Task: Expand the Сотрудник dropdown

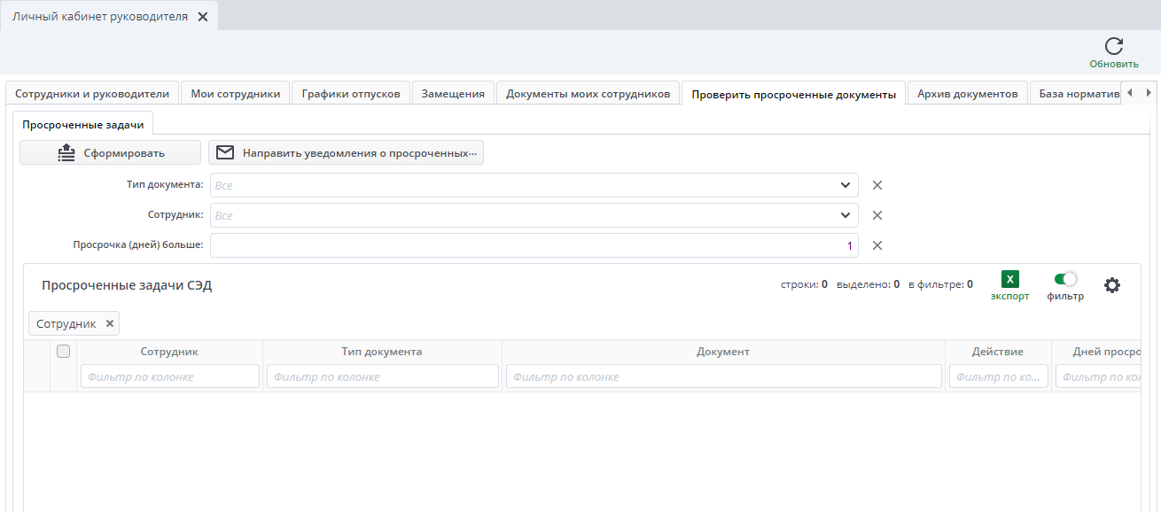Action: point(845,215)
